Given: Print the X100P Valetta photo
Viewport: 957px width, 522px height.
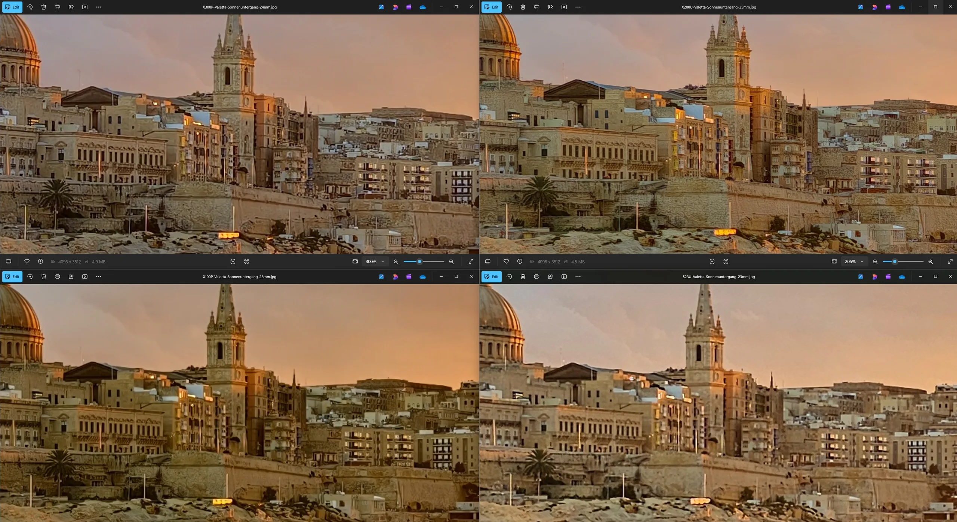Looking at the screenshot, I should [57, 277].
